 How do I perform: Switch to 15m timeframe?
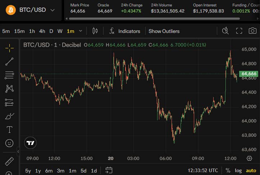(19, 31)
